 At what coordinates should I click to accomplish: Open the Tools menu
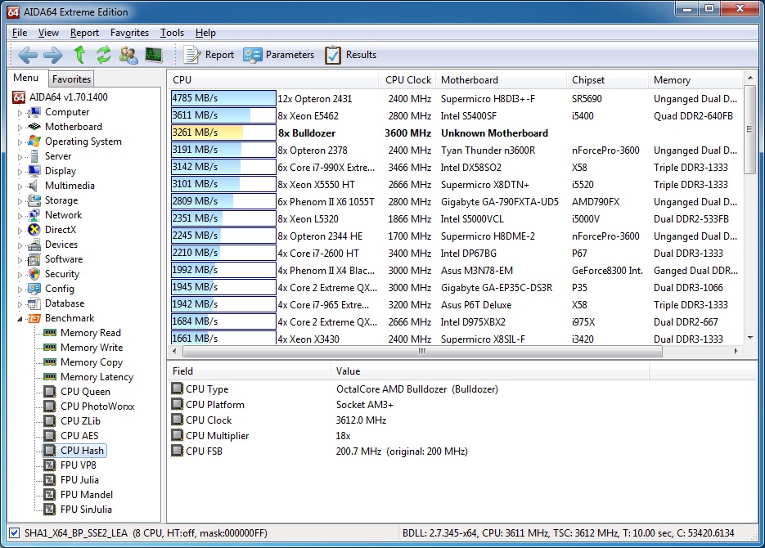pyautogui.click(x=172, y=33)
